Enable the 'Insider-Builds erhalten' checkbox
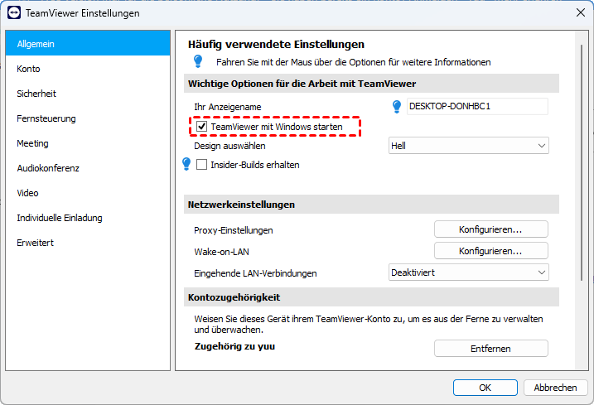The height and width of the screenshot is (405, 594). (x=201, y=165)
